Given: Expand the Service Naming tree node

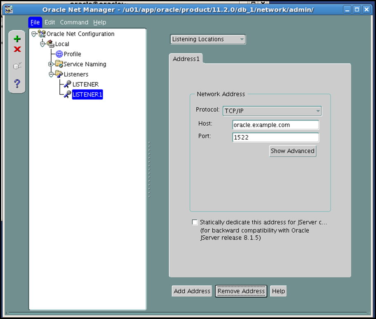Looking at the screenshot, I should 51,64.
